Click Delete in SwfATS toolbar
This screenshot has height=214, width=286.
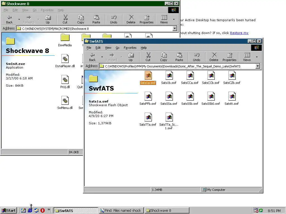click(214, 57)
